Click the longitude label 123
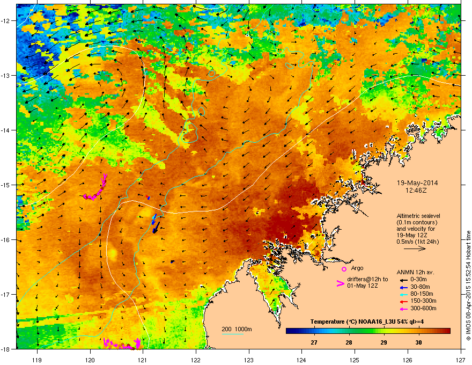Screen dimensions: 472x365 [x=249, y=360]
